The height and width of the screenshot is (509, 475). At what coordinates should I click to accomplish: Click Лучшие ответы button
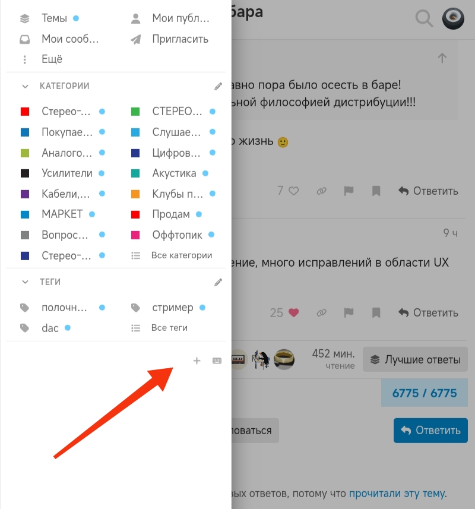pyautogui.click(x=415, y=359)
